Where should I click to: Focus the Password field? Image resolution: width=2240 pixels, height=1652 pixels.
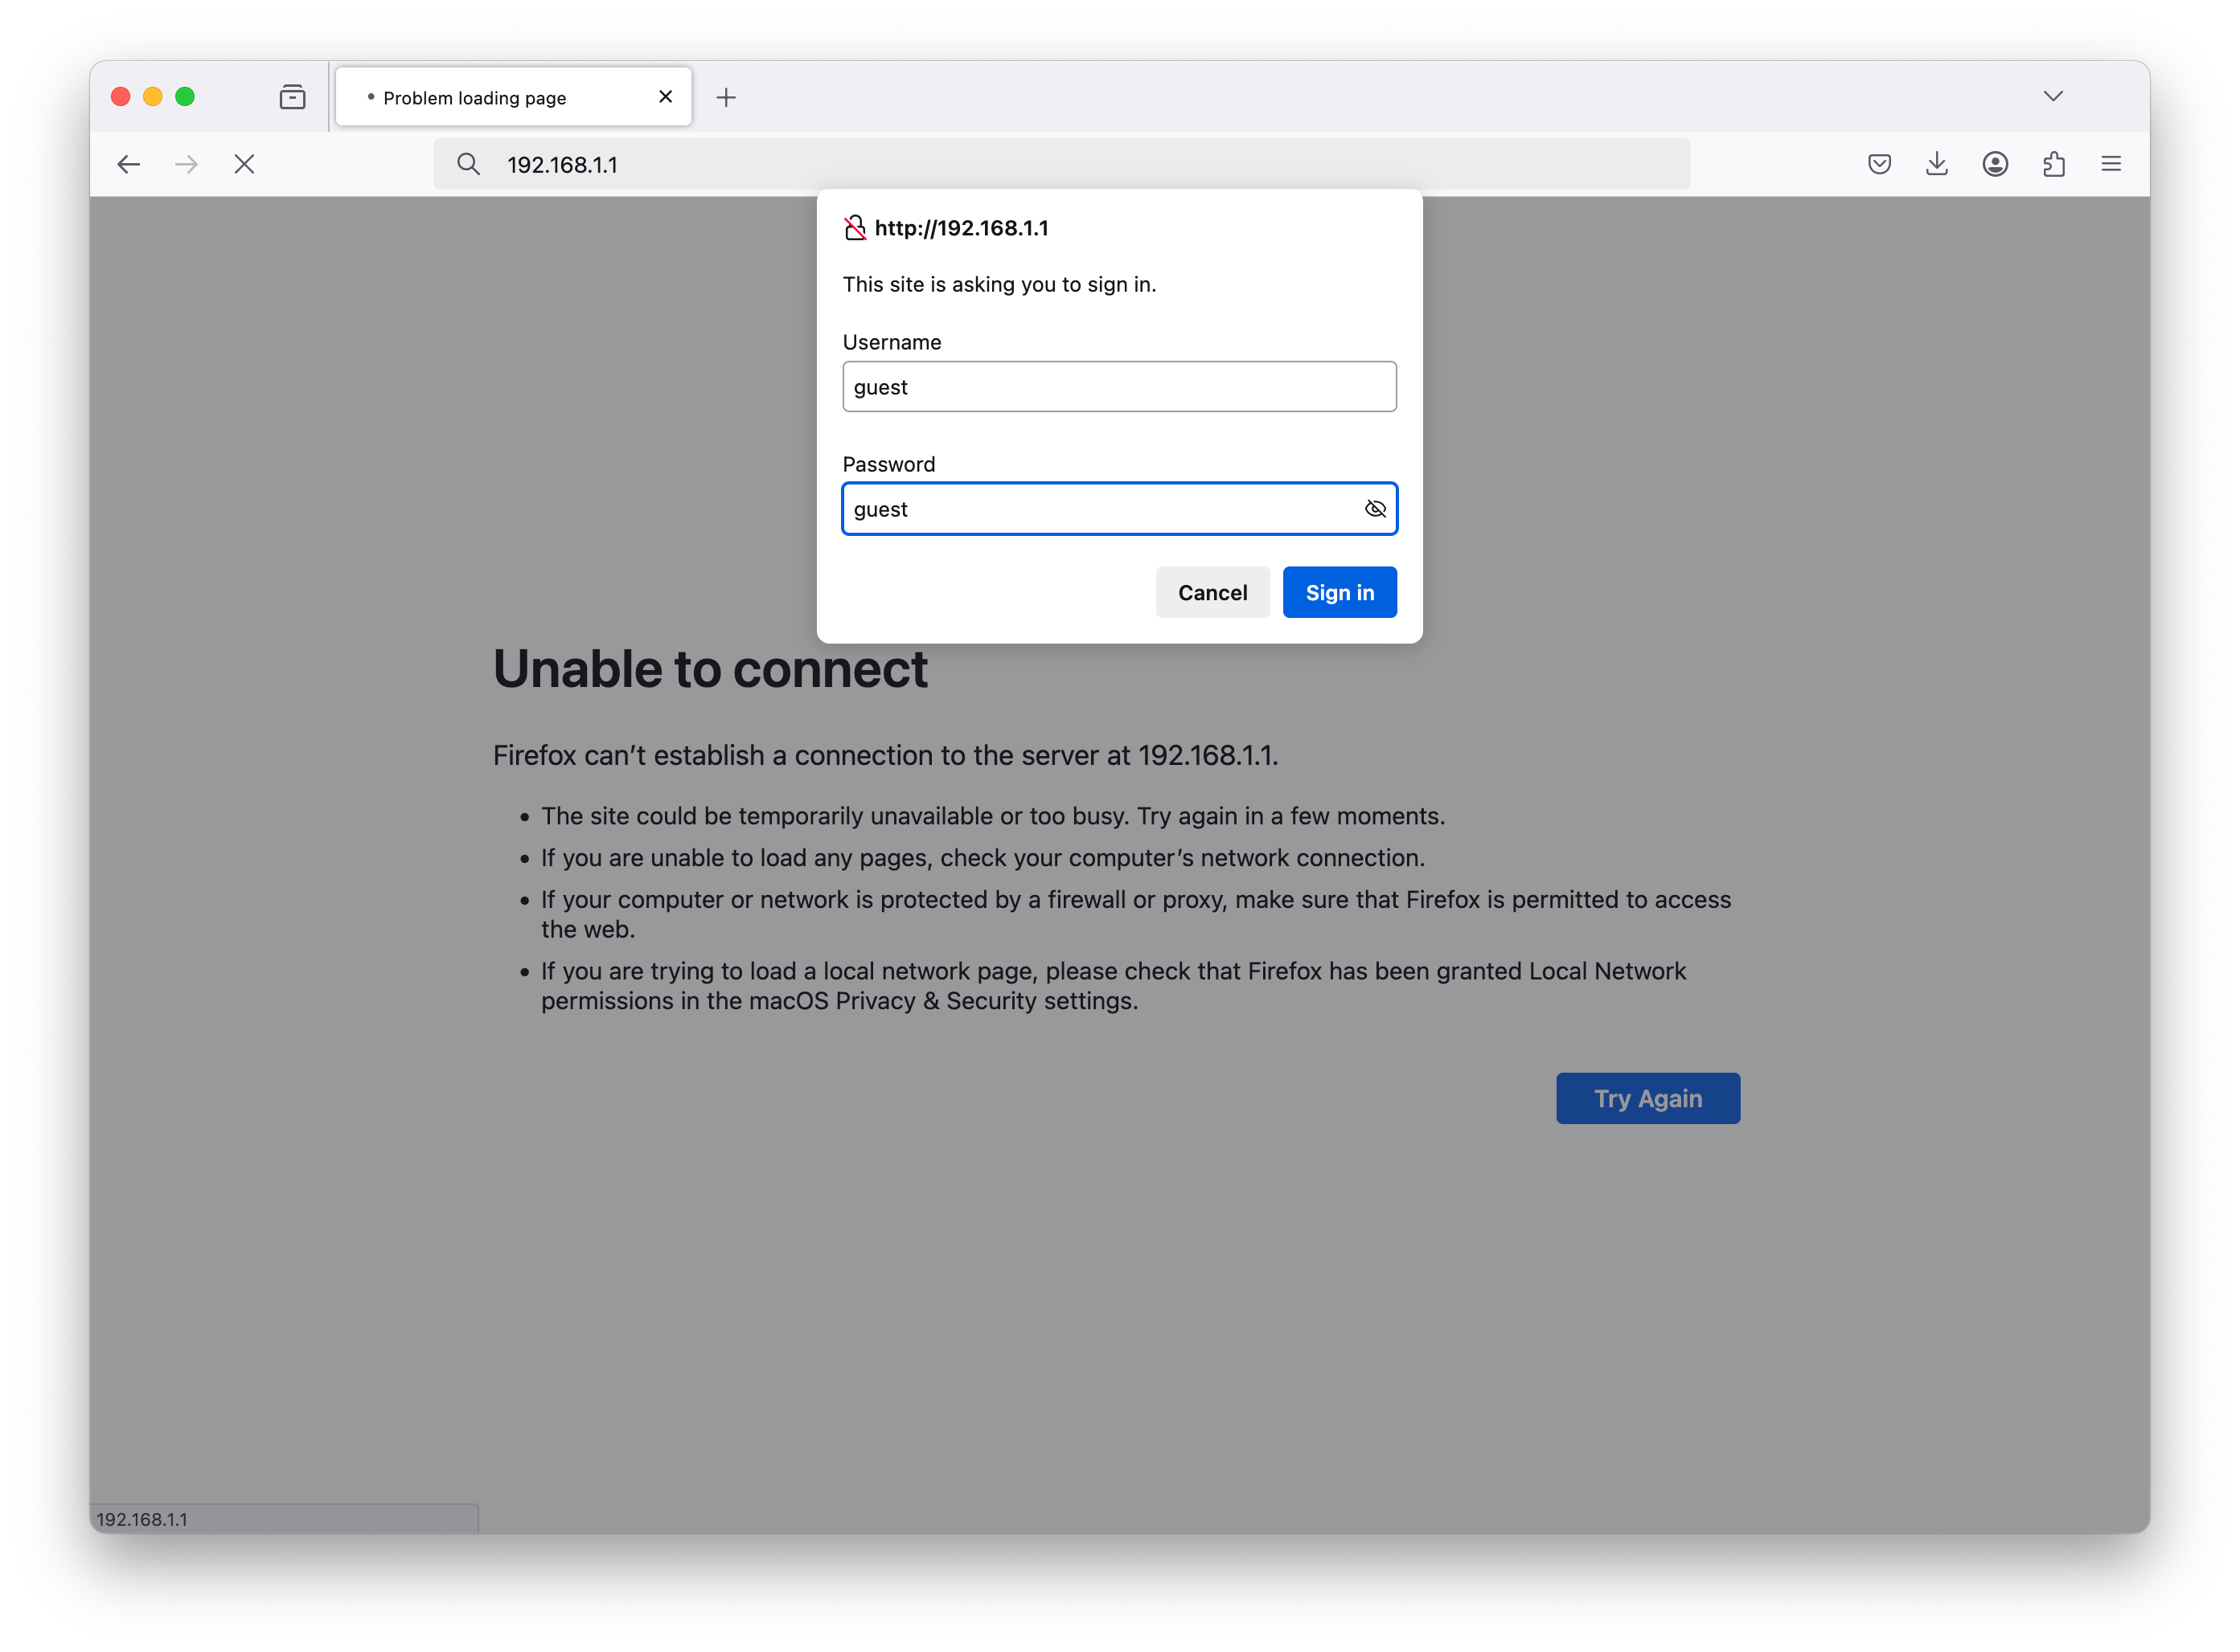pos(1119,509)
